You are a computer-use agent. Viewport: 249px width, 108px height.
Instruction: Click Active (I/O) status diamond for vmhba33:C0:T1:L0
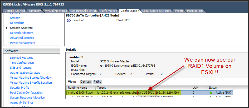point(211,93)
